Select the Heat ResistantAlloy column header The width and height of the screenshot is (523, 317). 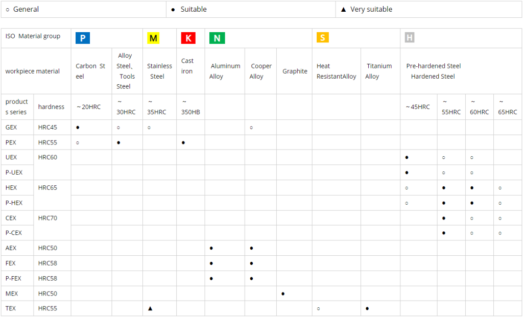(336, 71)
